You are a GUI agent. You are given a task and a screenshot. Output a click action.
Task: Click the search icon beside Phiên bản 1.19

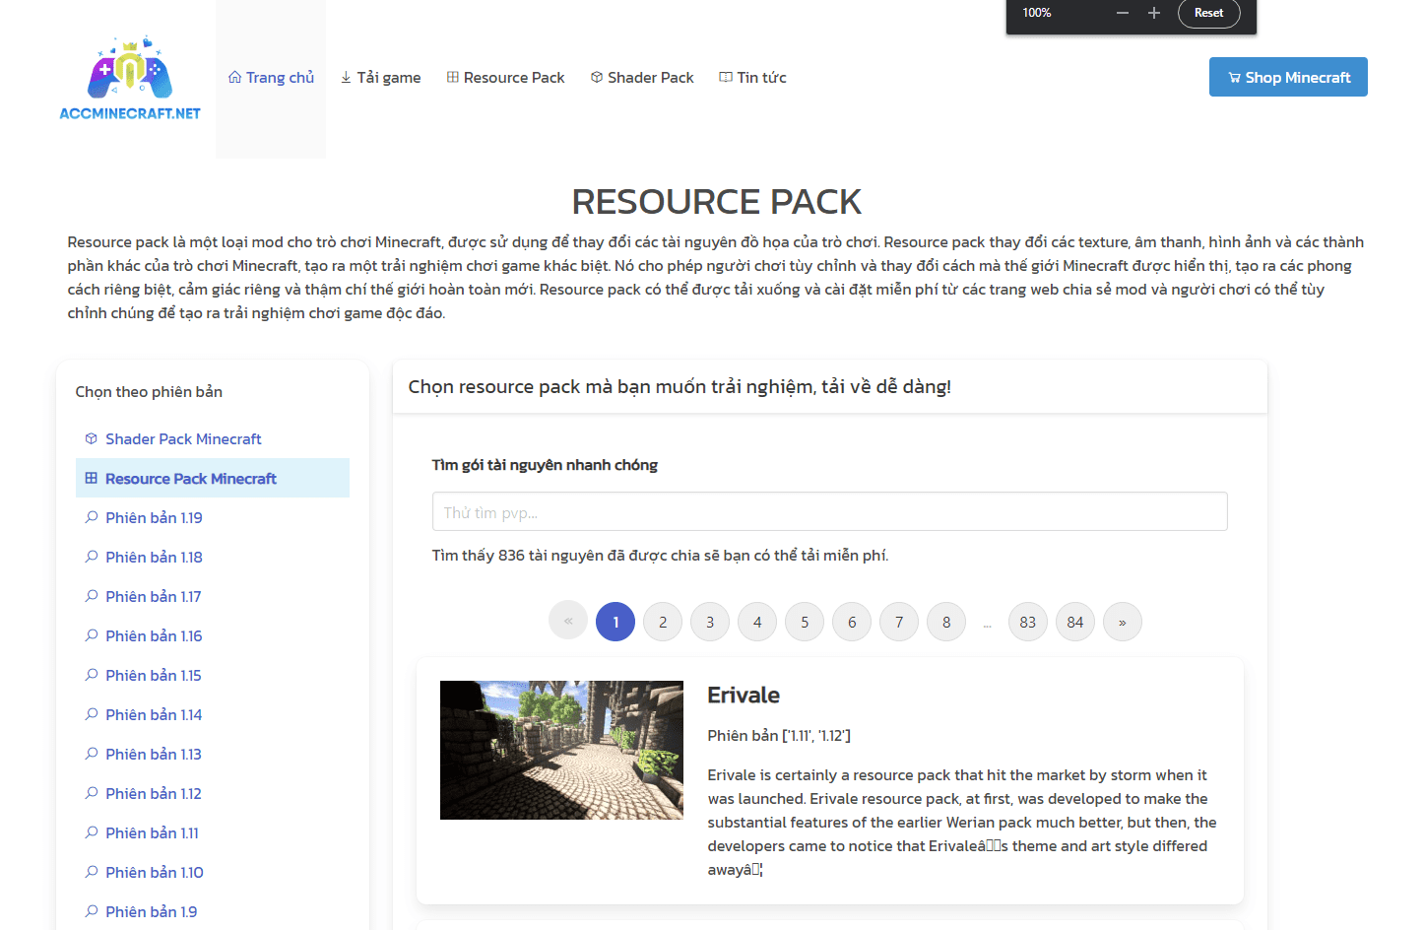point(92,517)
